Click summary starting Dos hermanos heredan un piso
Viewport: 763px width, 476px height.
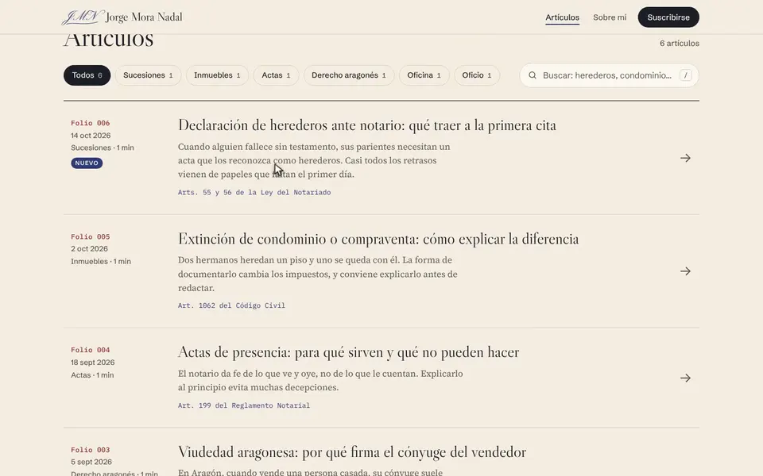tap(317, 274)
